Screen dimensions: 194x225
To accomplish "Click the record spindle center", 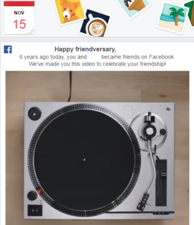I will click(x=84, y=160).
